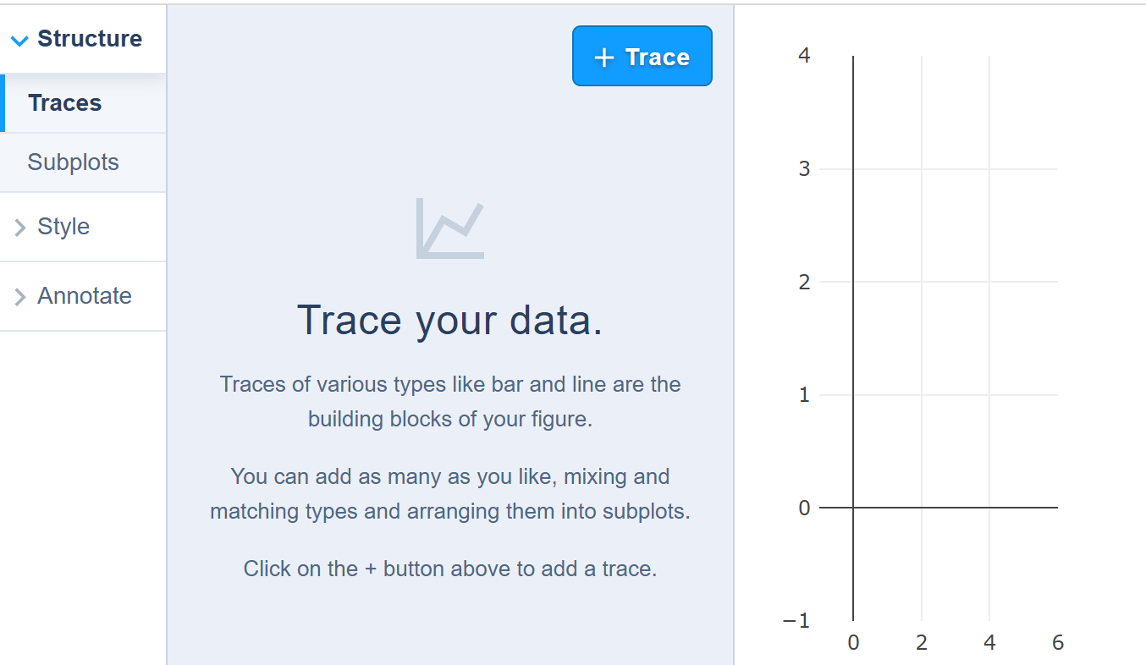Click the x-axis tick label 6

(x=1057, y=642)
